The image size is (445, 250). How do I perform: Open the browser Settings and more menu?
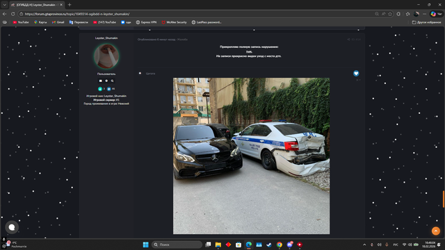pos(425,14)
